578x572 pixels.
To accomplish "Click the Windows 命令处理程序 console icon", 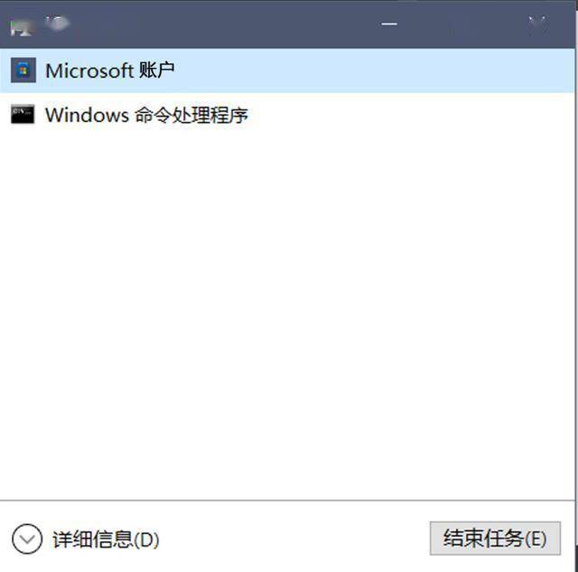I will [x=23, y=115].
